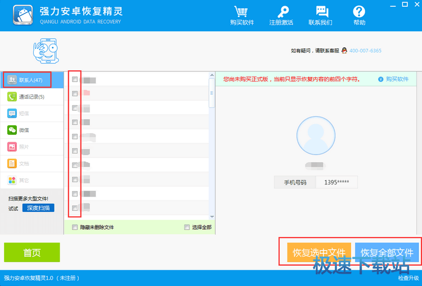This screenshot has height=286, width=422.
Task: Check the fourth contact row checkbox
Action: (x=75, y=122)
